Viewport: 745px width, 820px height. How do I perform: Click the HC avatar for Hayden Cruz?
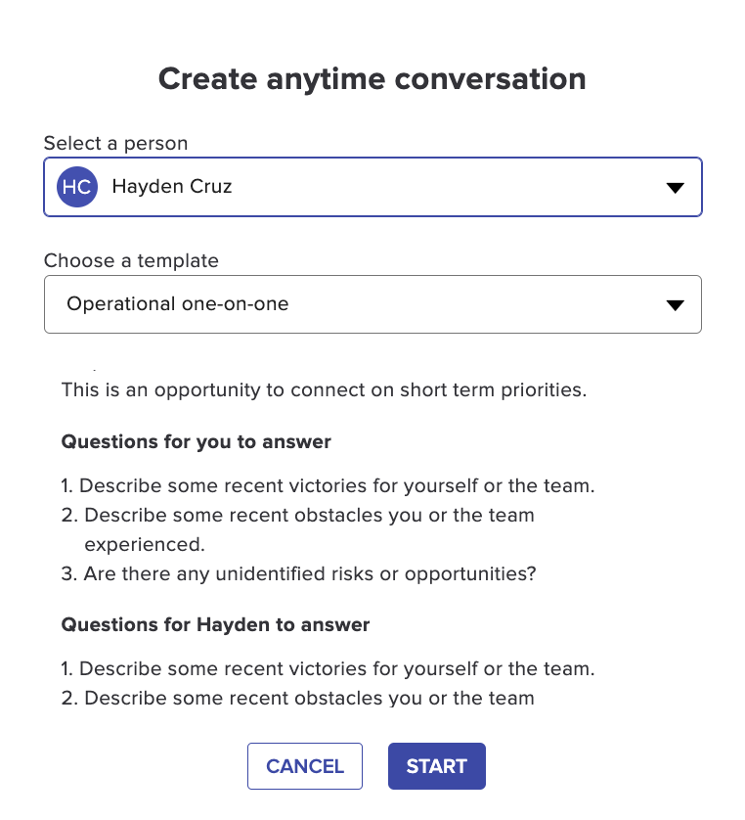point(77,187)
